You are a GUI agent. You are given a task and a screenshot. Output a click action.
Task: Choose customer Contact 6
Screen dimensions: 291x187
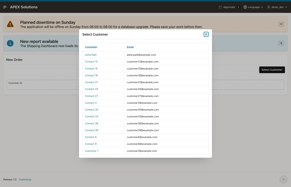click(91, 137)
